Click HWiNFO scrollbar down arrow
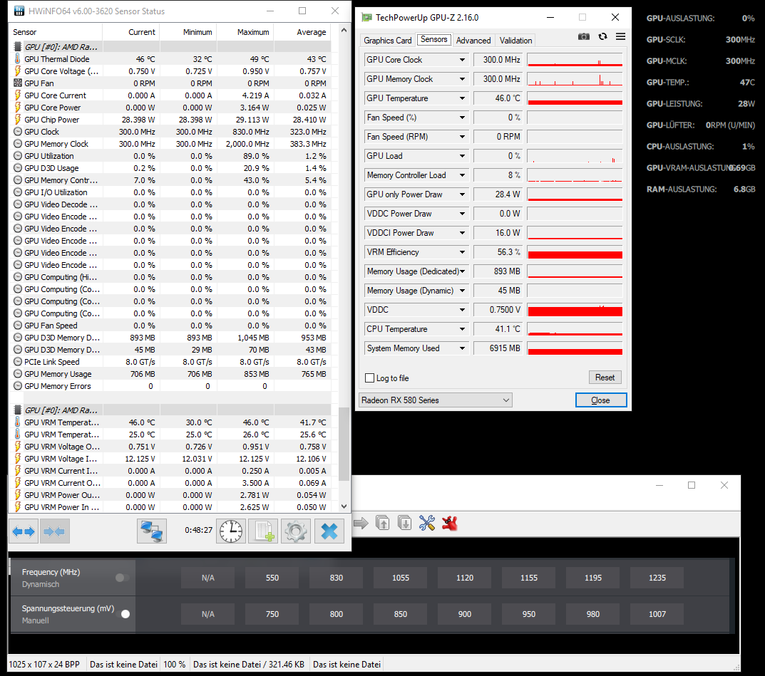This screenshot has width=765, height=676. click(344, 506)
